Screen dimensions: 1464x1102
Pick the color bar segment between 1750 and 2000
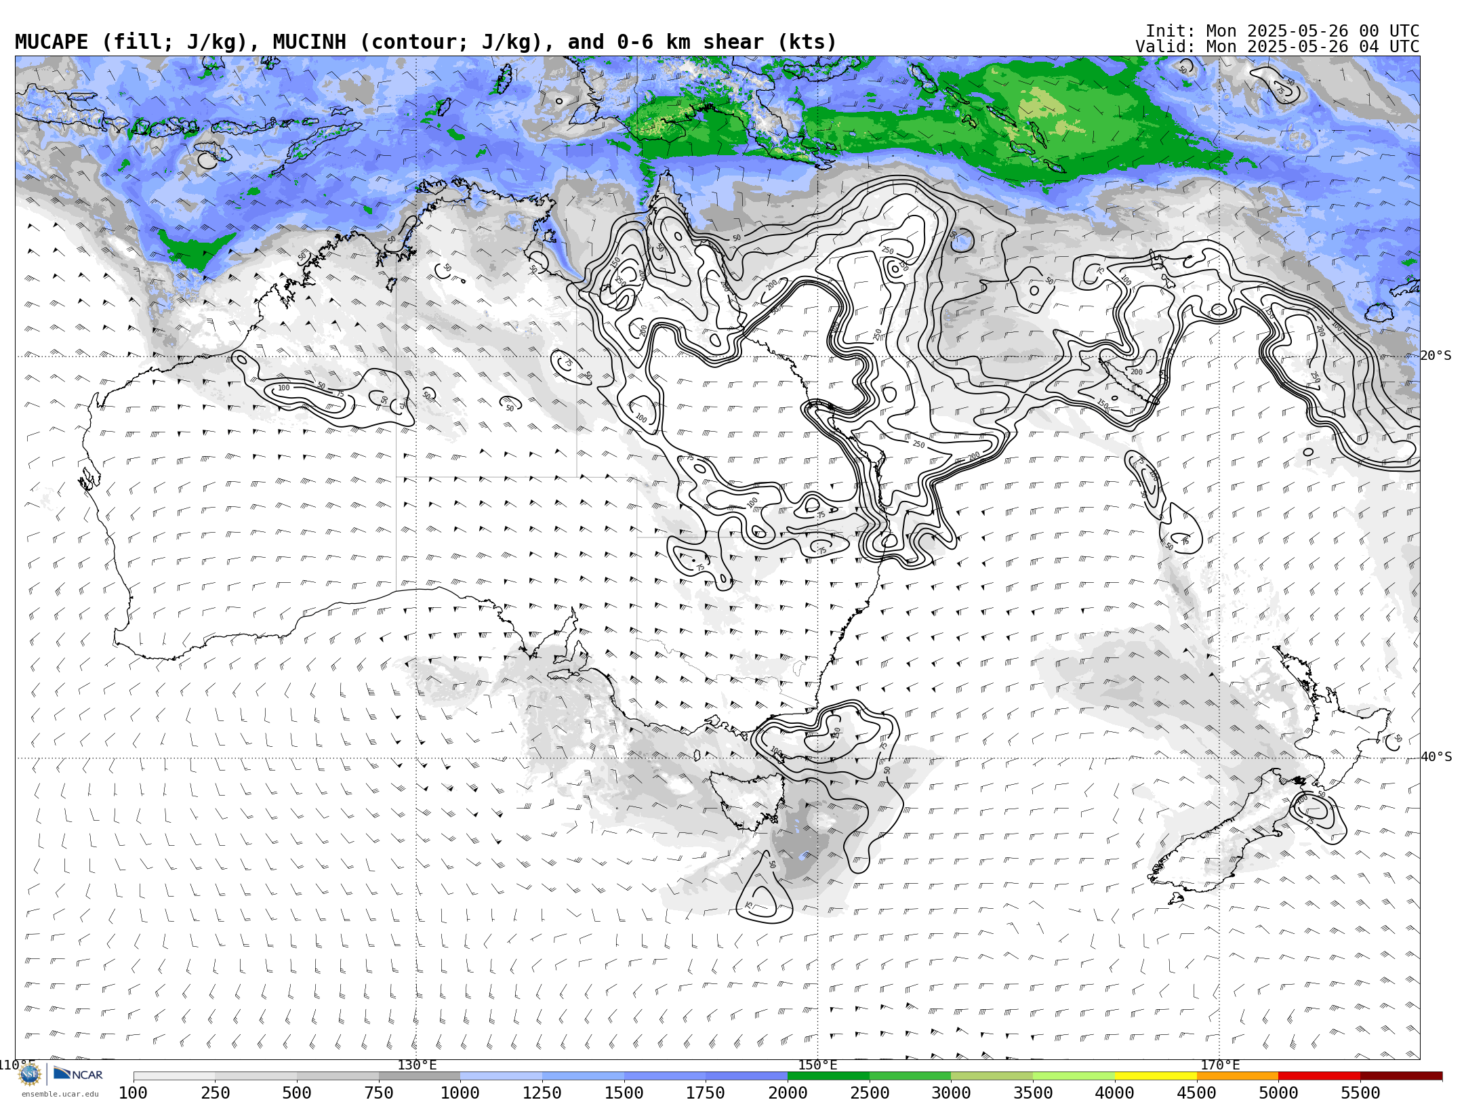[746, 1076]
